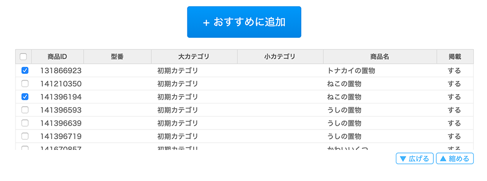Click the 大カテゴリ column header
The width and height of the screenshot is (487, 181).
click(x=194, y=57)
